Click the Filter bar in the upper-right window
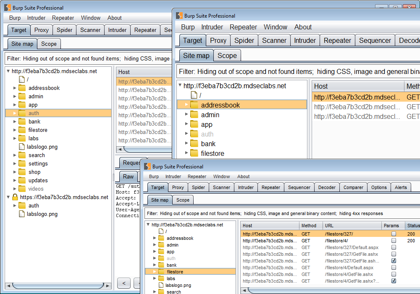420x294 pixels. point(298,72)
